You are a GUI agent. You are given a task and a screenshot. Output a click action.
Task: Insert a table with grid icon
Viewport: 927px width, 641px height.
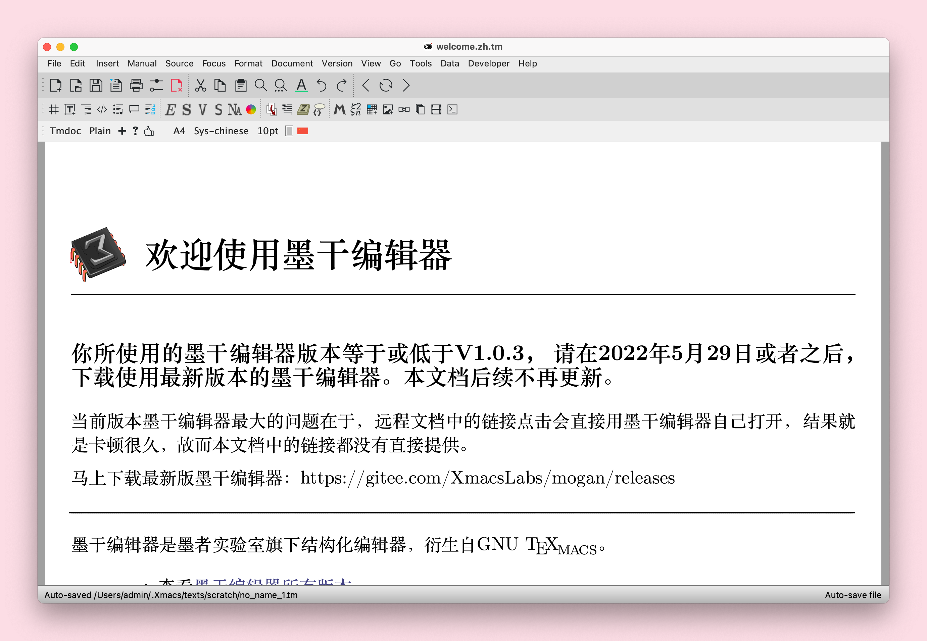pyautogui.click(x=372, y=109)
